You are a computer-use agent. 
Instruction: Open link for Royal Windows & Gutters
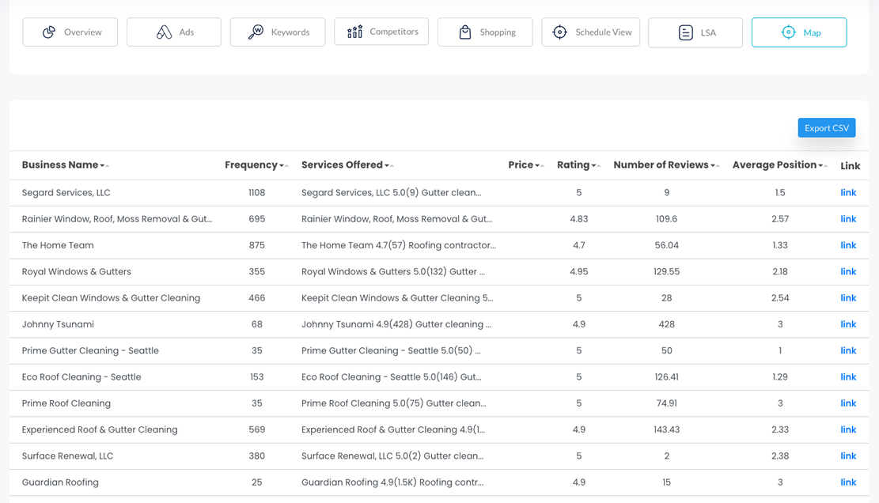tap(848, 271)
